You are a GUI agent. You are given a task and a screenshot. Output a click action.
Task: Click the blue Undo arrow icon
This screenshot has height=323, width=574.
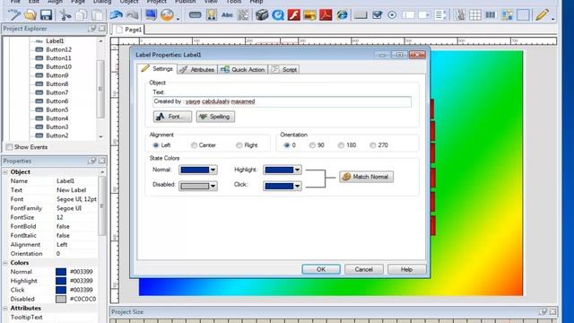[x=116, y=15]
